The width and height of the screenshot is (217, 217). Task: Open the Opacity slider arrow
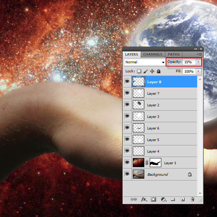198,62
